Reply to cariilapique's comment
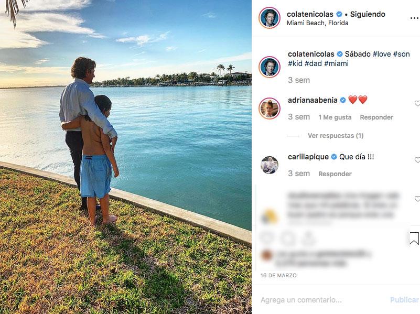This screenshot has height=314, width=420. coord(335,174)
